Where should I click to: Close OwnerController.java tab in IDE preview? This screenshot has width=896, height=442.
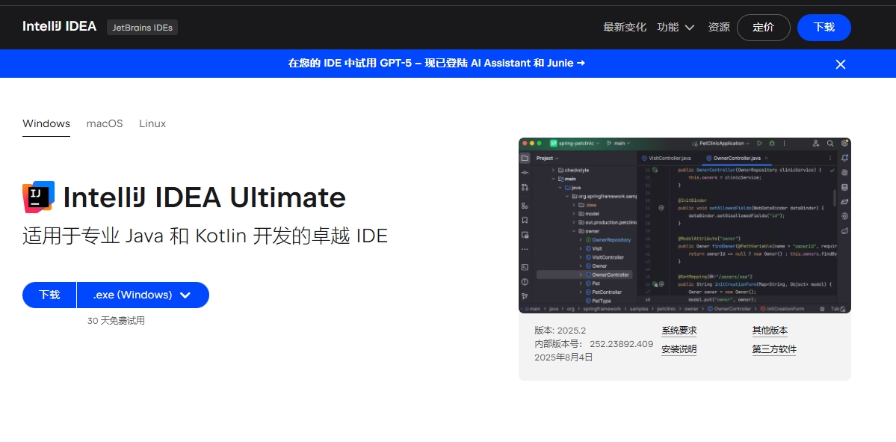pyautogui.click(x=766, y=159)
